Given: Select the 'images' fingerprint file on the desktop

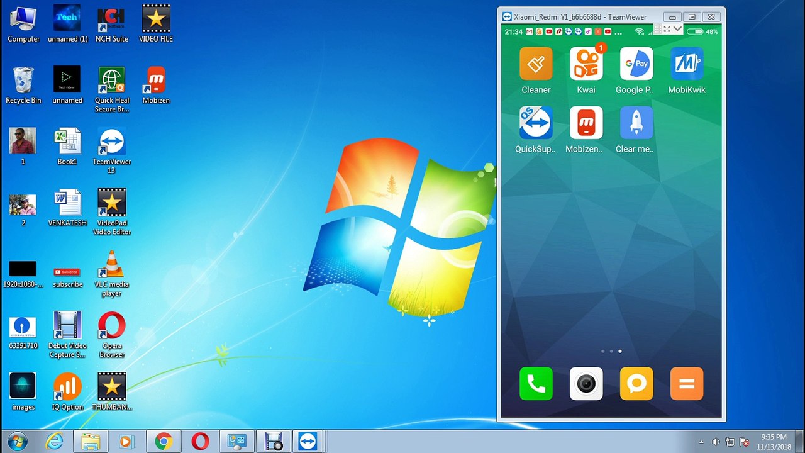Looking at the screenshot, I should 23,392.
